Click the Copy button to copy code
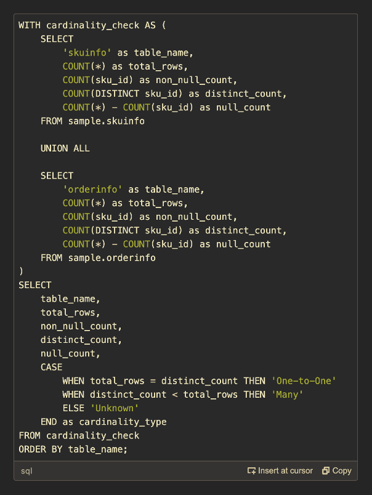 click(336, 470)
